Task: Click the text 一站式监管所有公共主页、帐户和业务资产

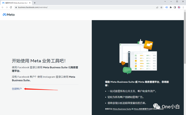Action: pos(132,91)
